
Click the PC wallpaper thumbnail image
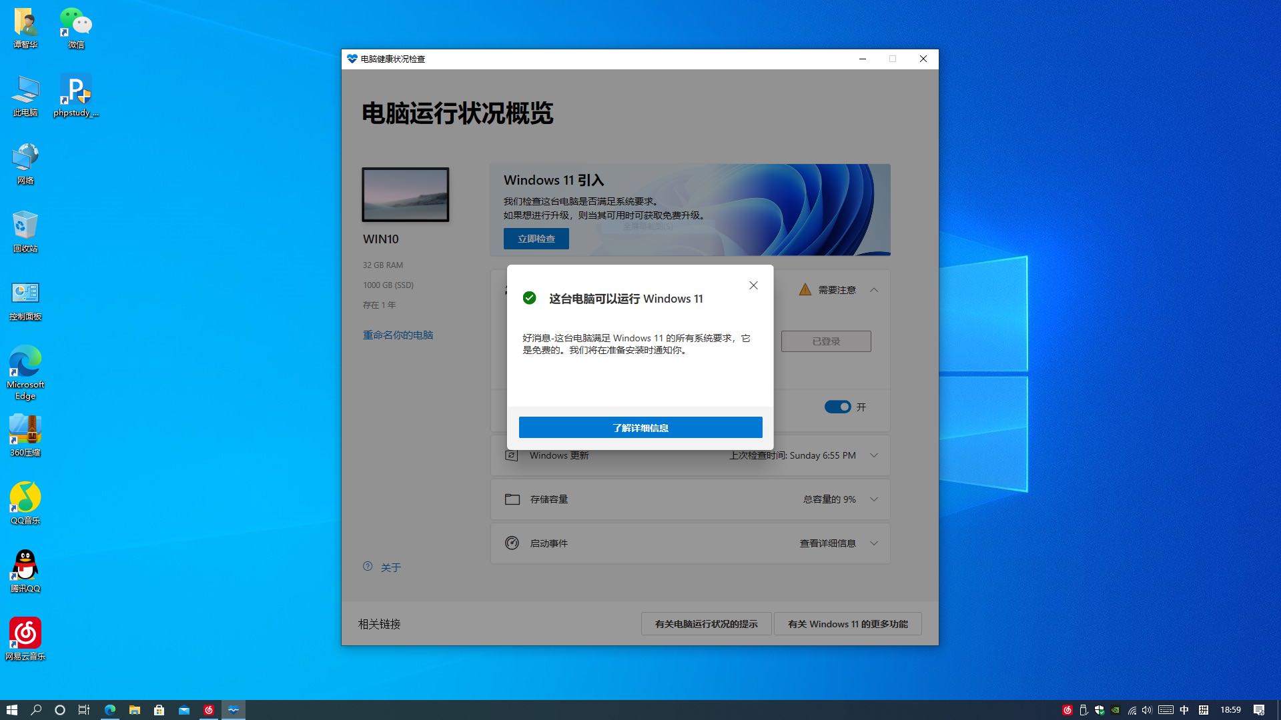(405, 195)
